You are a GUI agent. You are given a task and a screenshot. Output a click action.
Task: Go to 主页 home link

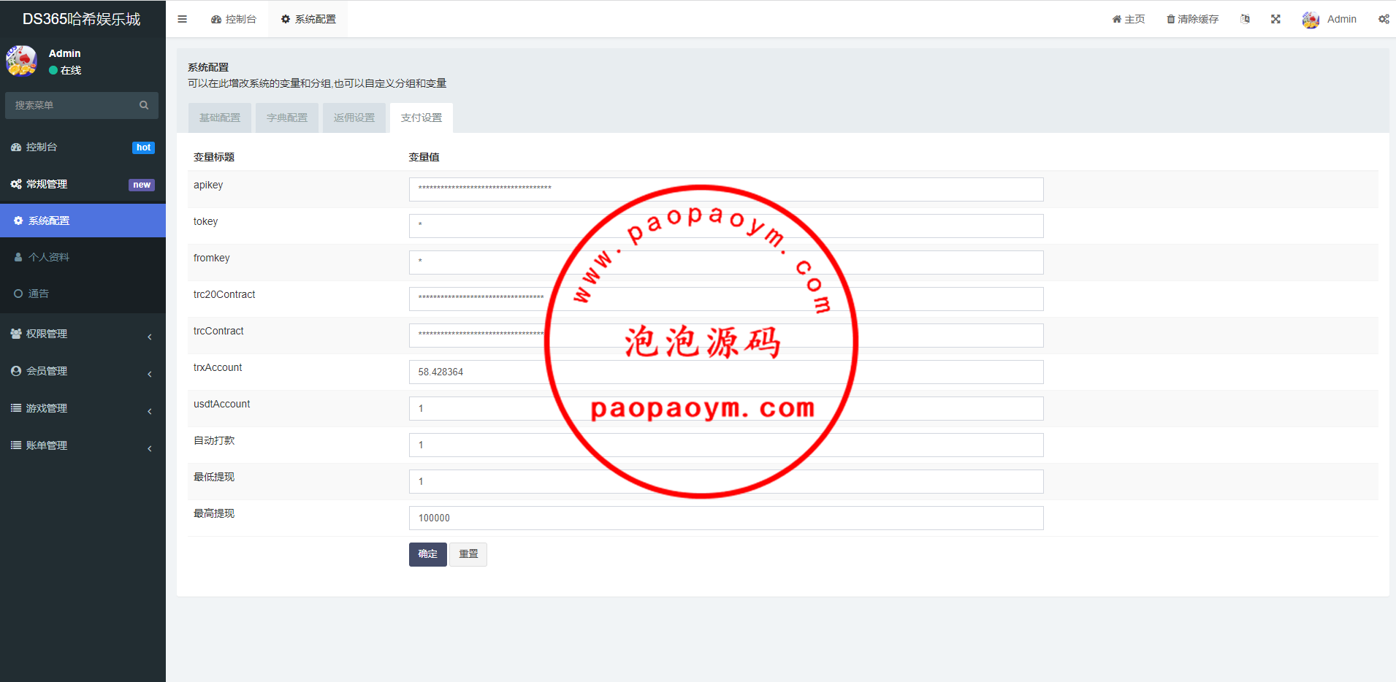point(1129,19)
